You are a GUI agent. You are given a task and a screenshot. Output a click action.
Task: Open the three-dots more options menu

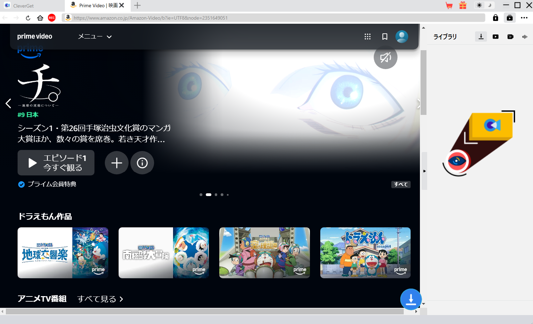coord(524,18)
